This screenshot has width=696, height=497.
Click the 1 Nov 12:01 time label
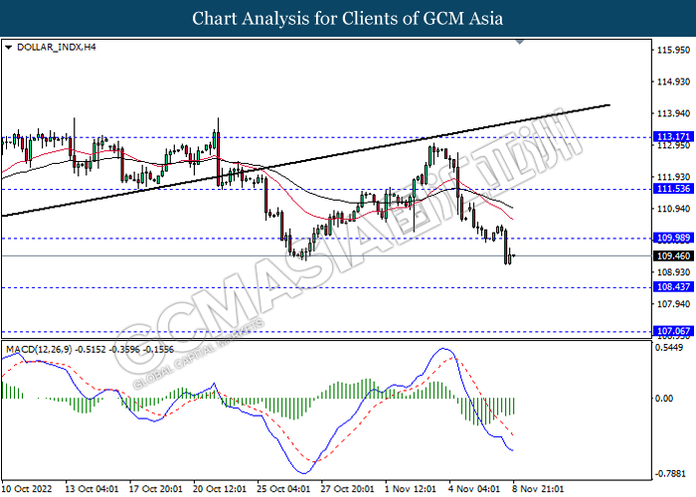tap(411, 489)
